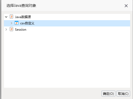Select the csv自定义 label text
This screenshot has height=99, width=133.
point(27,23)
